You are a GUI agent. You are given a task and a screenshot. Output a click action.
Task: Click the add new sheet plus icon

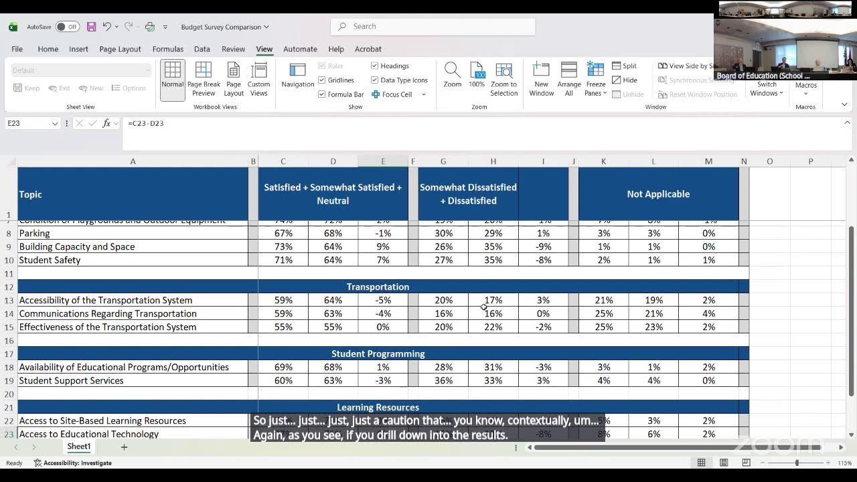coord(124,447)
